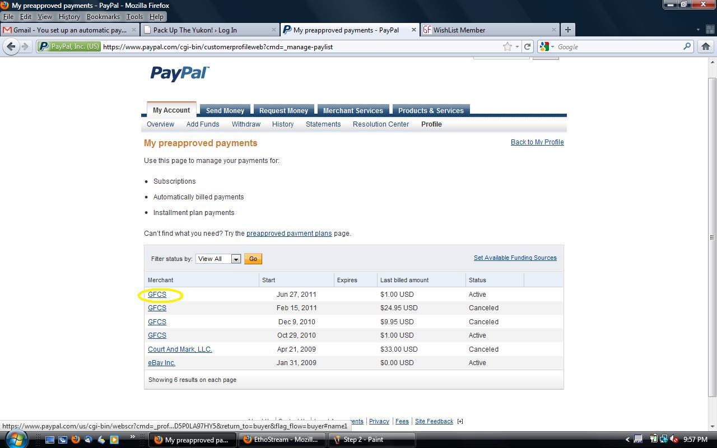The width and height of the screenshot is (717, 448).
Task: Click the Go filter button
Action: [x=253, y=259]
